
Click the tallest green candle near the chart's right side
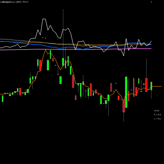tap(126, 92)
